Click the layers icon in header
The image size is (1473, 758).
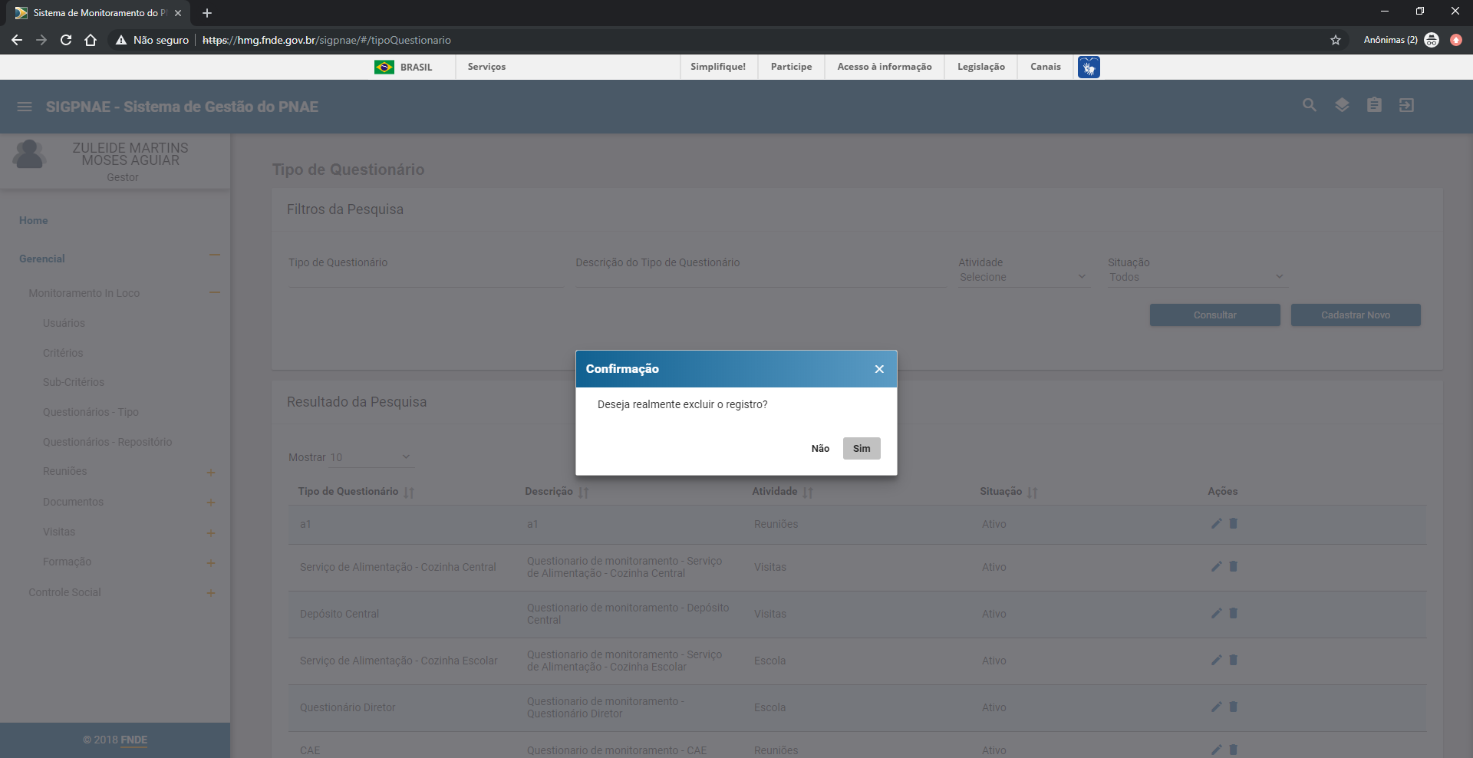coord(1342,105)
